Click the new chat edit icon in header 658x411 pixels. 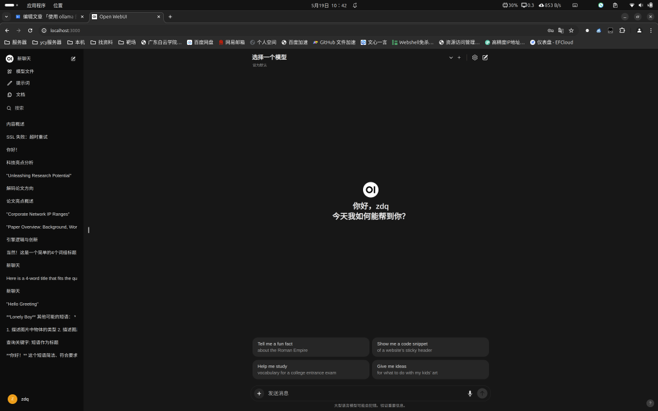point(485,57)
